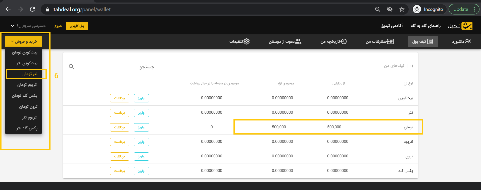The width and height of the screenshot is (481, 190).
Task: Click برداشت for تومان row
Action: tap(120, 127)
